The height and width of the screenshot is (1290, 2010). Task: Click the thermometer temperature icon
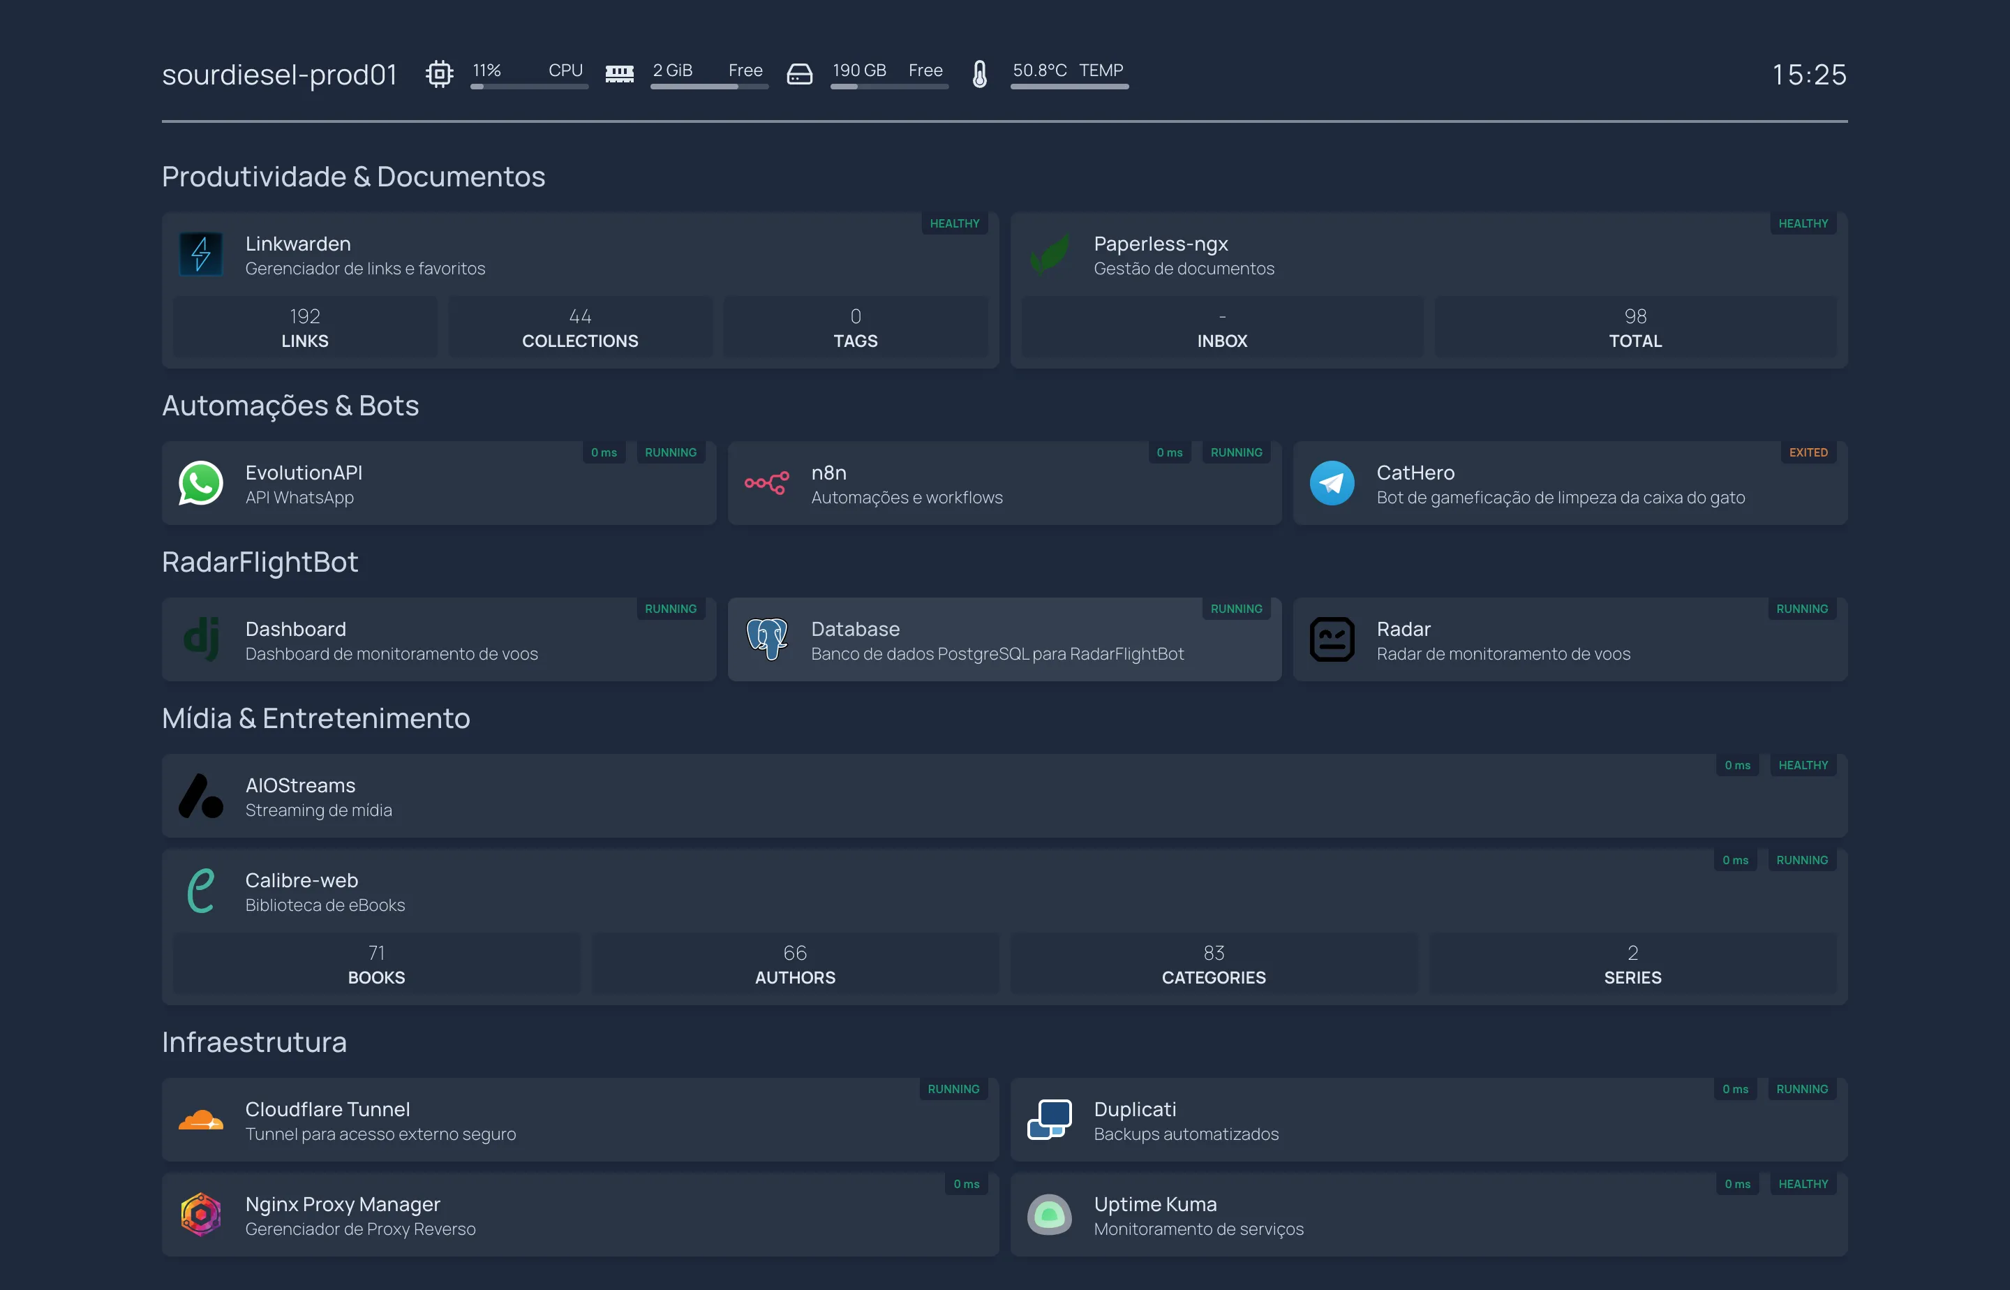(980, 75)
